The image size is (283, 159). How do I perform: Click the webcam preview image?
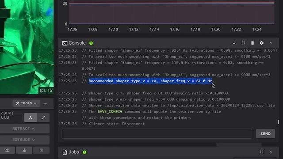click(27, 47)
